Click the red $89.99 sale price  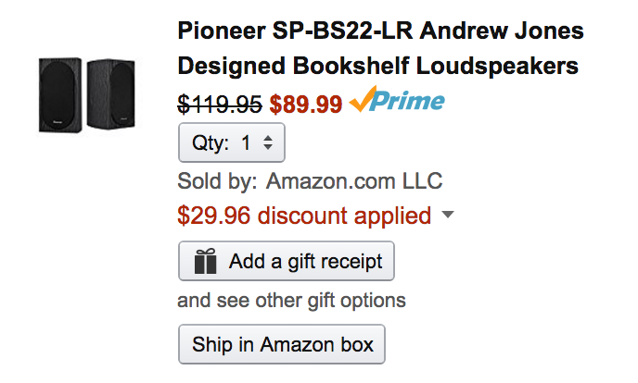pos(306,104)
